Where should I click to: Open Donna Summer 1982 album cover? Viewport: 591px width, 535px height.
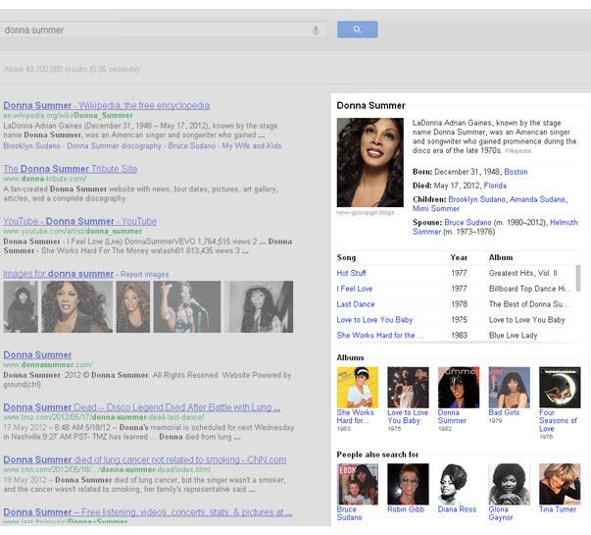tap(459, 388)
